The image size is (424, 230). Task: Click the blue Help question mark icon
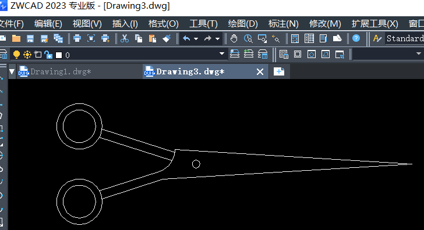tap(356, 38)
